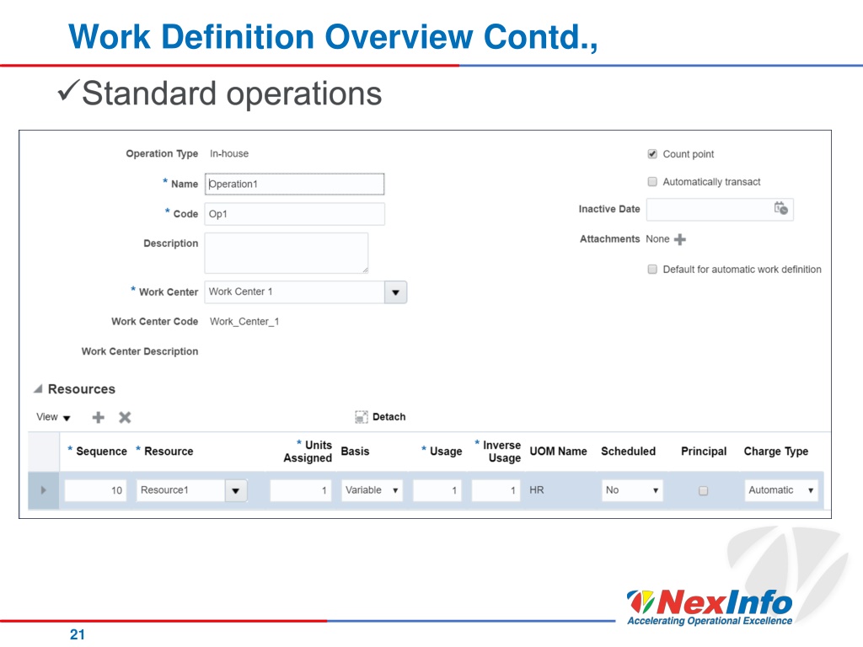Viewport: 863px width, 647px height.
Task: Click the Code field containing Op1
Action: [x=294, y=214]
